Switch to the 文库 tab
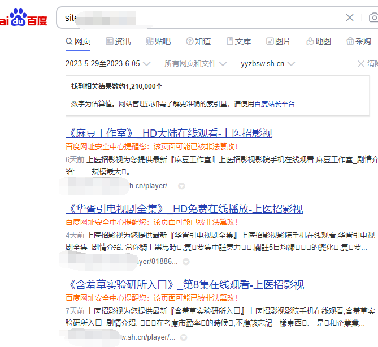This screenshot has height=347, width=378. click(x=238, y=41)
